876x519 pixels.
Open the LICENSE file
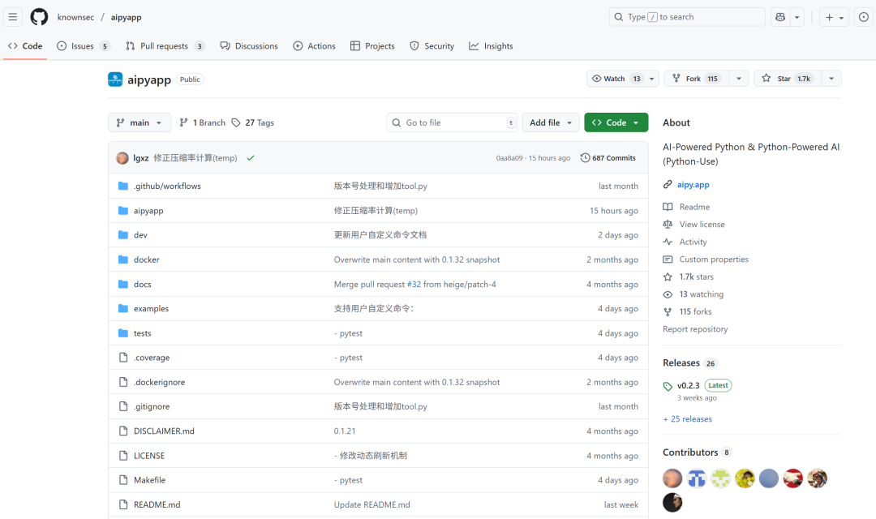[149, 456]
